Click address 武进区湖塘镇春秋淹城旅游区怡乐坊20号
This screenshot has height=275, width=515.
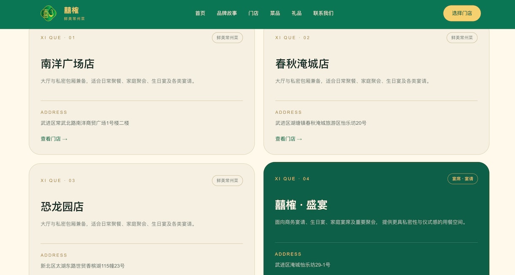(x=321, y=123)
